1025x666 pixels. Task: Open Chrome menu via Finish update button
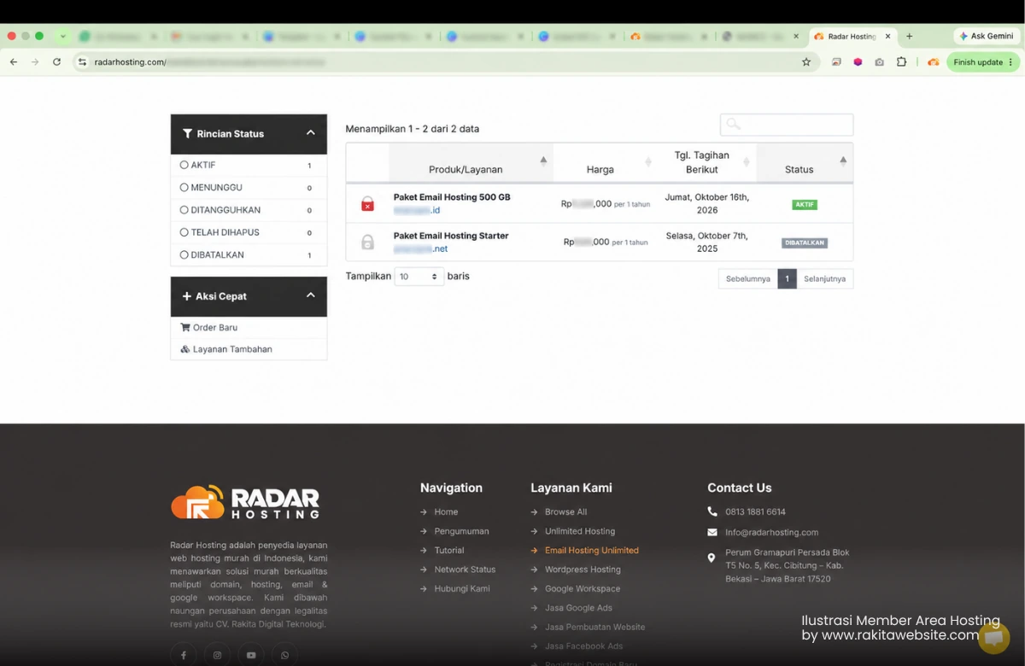pyautogui.click(x=983, y=62)
